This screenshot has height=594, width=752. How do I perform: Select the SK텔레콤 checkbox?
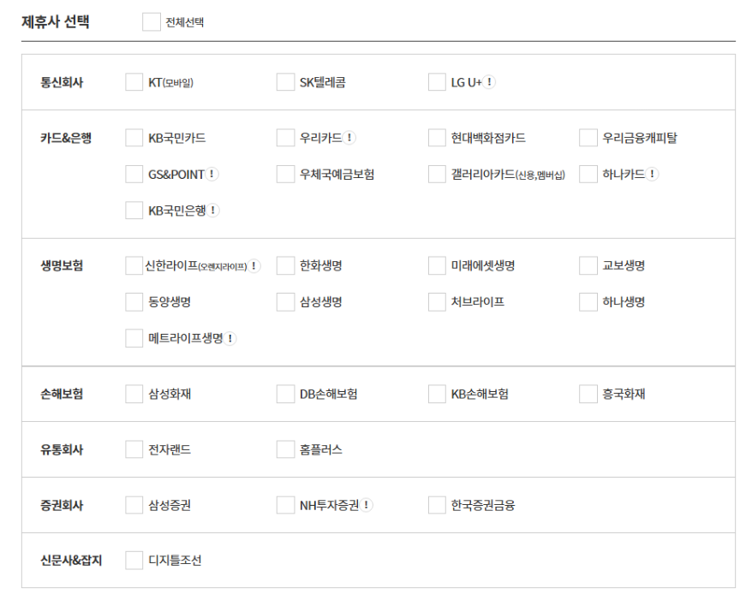tap(285, 82)
